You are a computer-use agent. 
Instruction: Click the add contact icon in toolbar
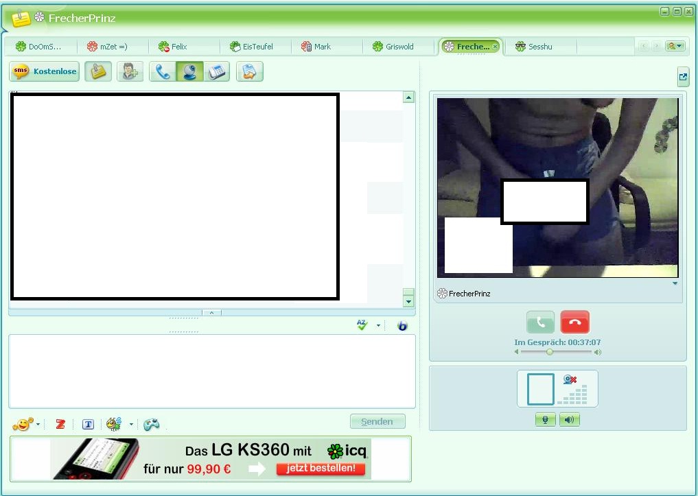(129, 71)
